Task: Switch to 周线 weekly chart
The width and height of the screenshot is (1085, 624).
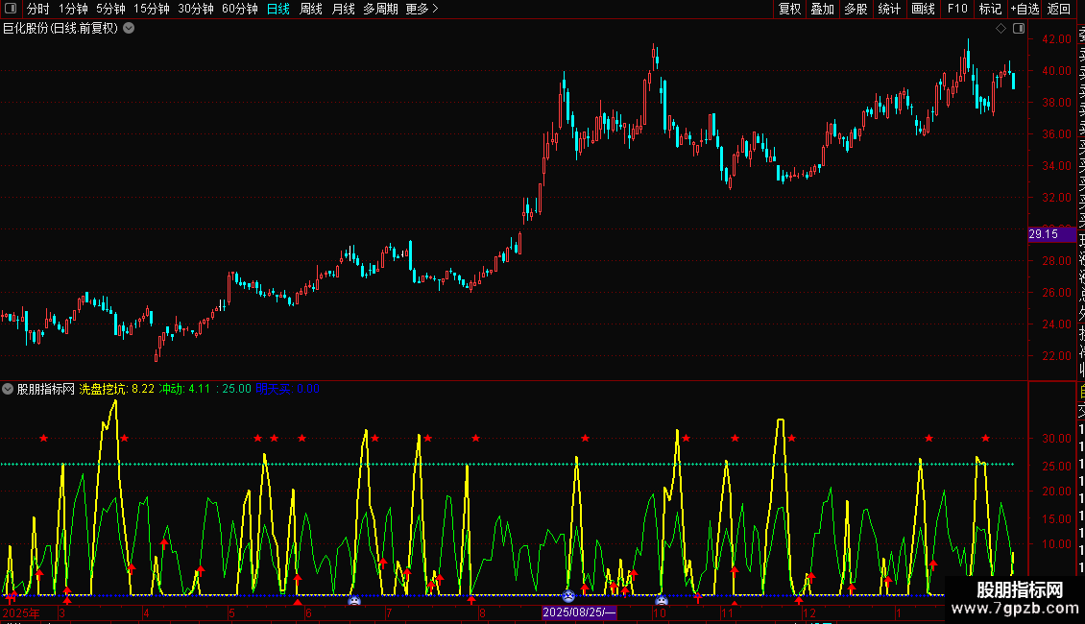Action: (x=311, y=9)
